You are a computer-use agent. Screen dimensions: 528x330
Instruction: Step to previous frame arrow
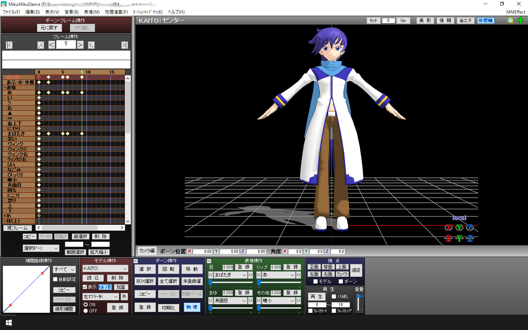click(x=52, y=45)
